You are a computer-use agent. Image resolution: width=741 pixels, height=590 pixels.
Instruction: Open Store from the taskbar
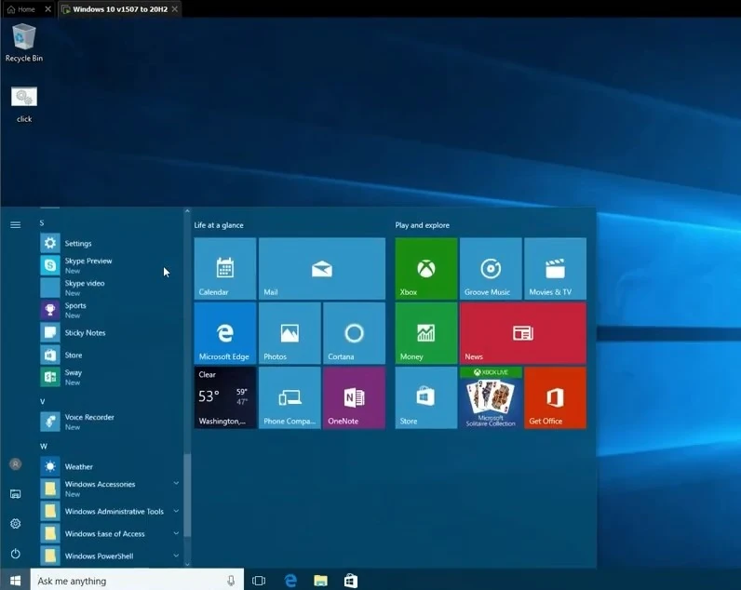[x=351, y=581]
